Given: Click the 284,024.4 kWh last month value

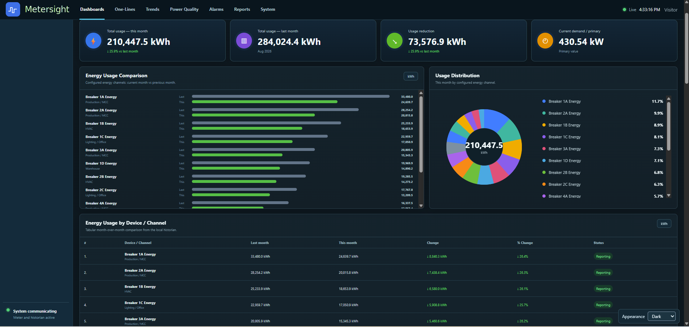Looking at the screenshot, I should point(289,42).
